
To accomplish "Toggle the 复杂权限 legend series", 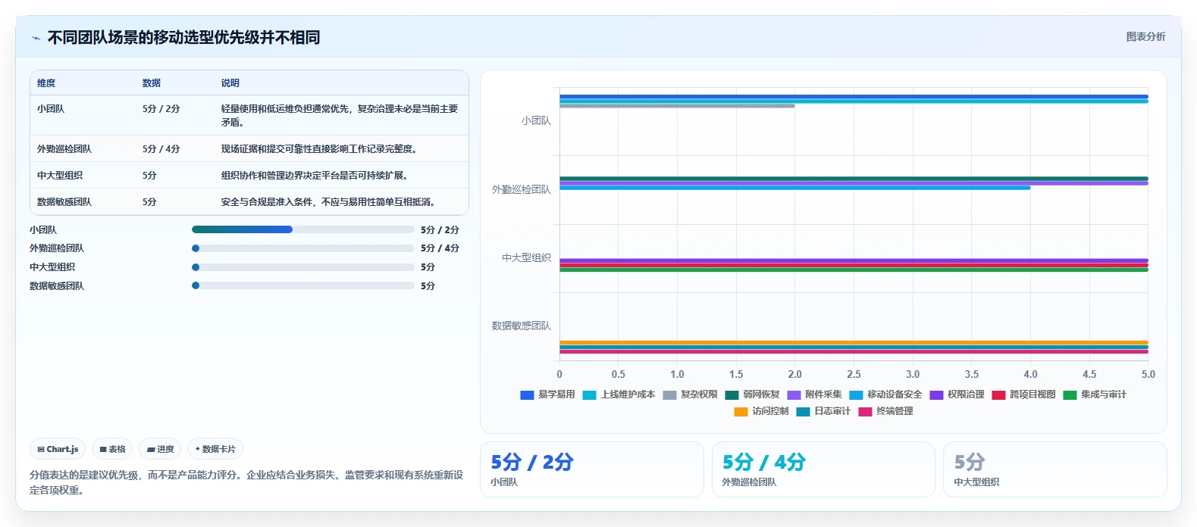I will [690, 394].
